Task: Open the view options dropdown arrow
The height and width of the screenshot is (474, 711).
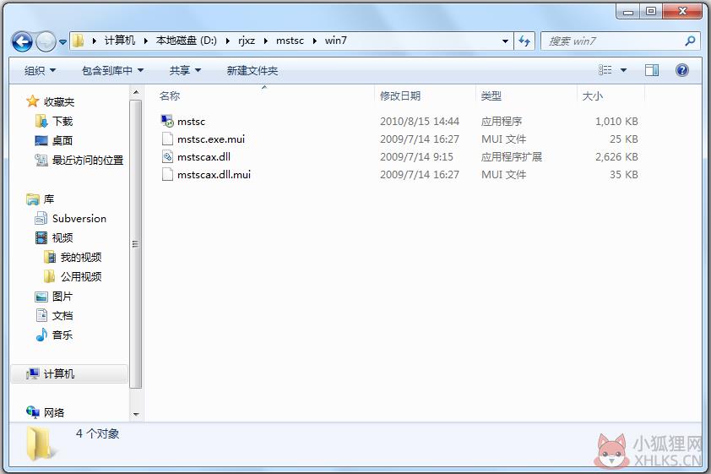Action: 623,70
